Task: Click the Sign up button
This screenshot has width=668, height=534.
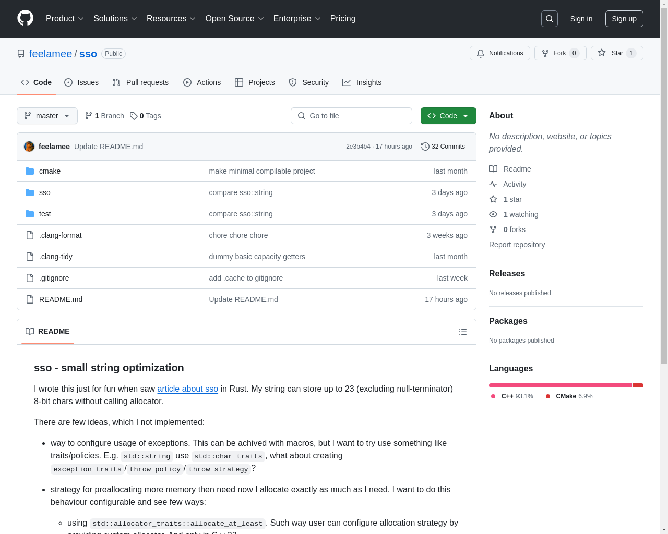Action: [624, 19]
